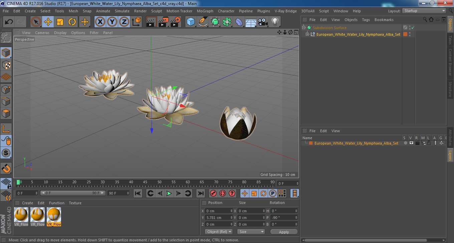Open the Mesh menu

pos(73,11)
